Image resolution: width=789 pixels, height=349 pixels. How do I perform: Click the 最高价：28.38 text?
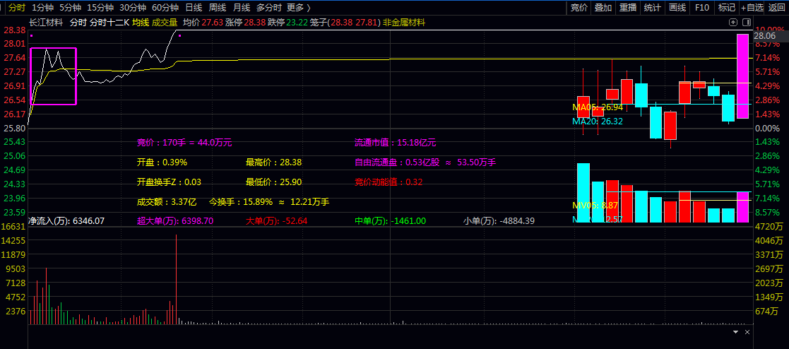tap(274, 162)
